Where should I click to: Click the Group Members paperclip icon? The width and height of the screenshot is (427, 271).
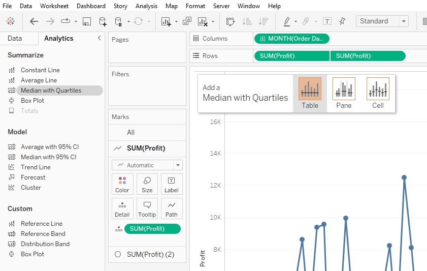(x=306, y=21)
